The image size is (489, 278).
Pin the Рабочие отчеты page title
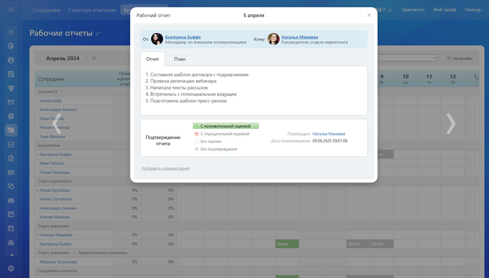pyautogui.click(x=98, y=34)
